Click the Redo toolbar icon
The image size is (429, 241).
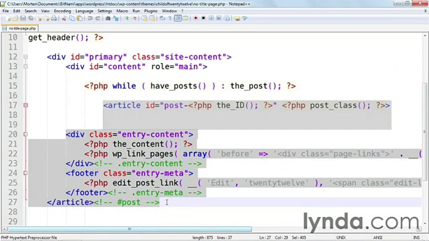(x=98, y=18)
